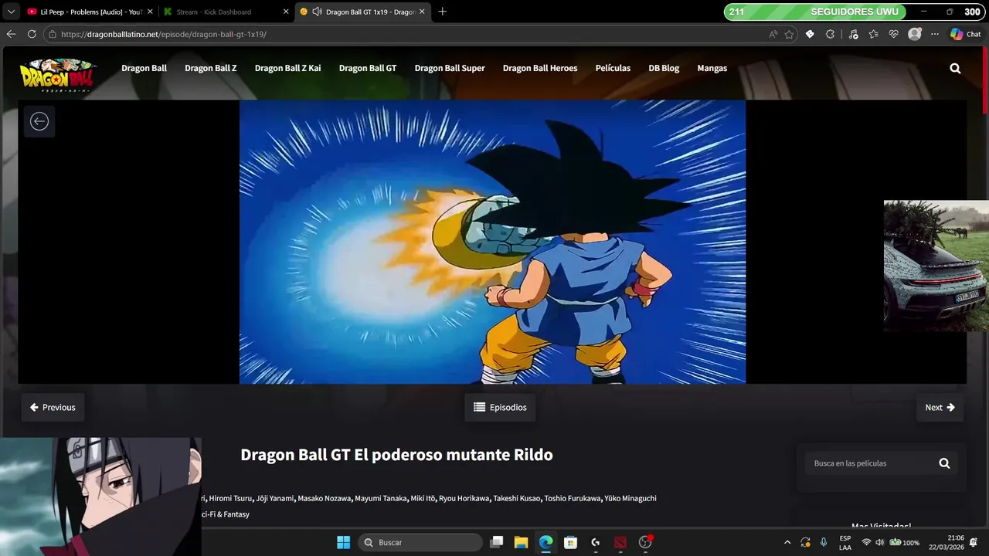This screenshot has height=556, width=989.
Task: Mute the tab using the speaker icon on the Dragon Ball GT tab
Action: point(317,12)
